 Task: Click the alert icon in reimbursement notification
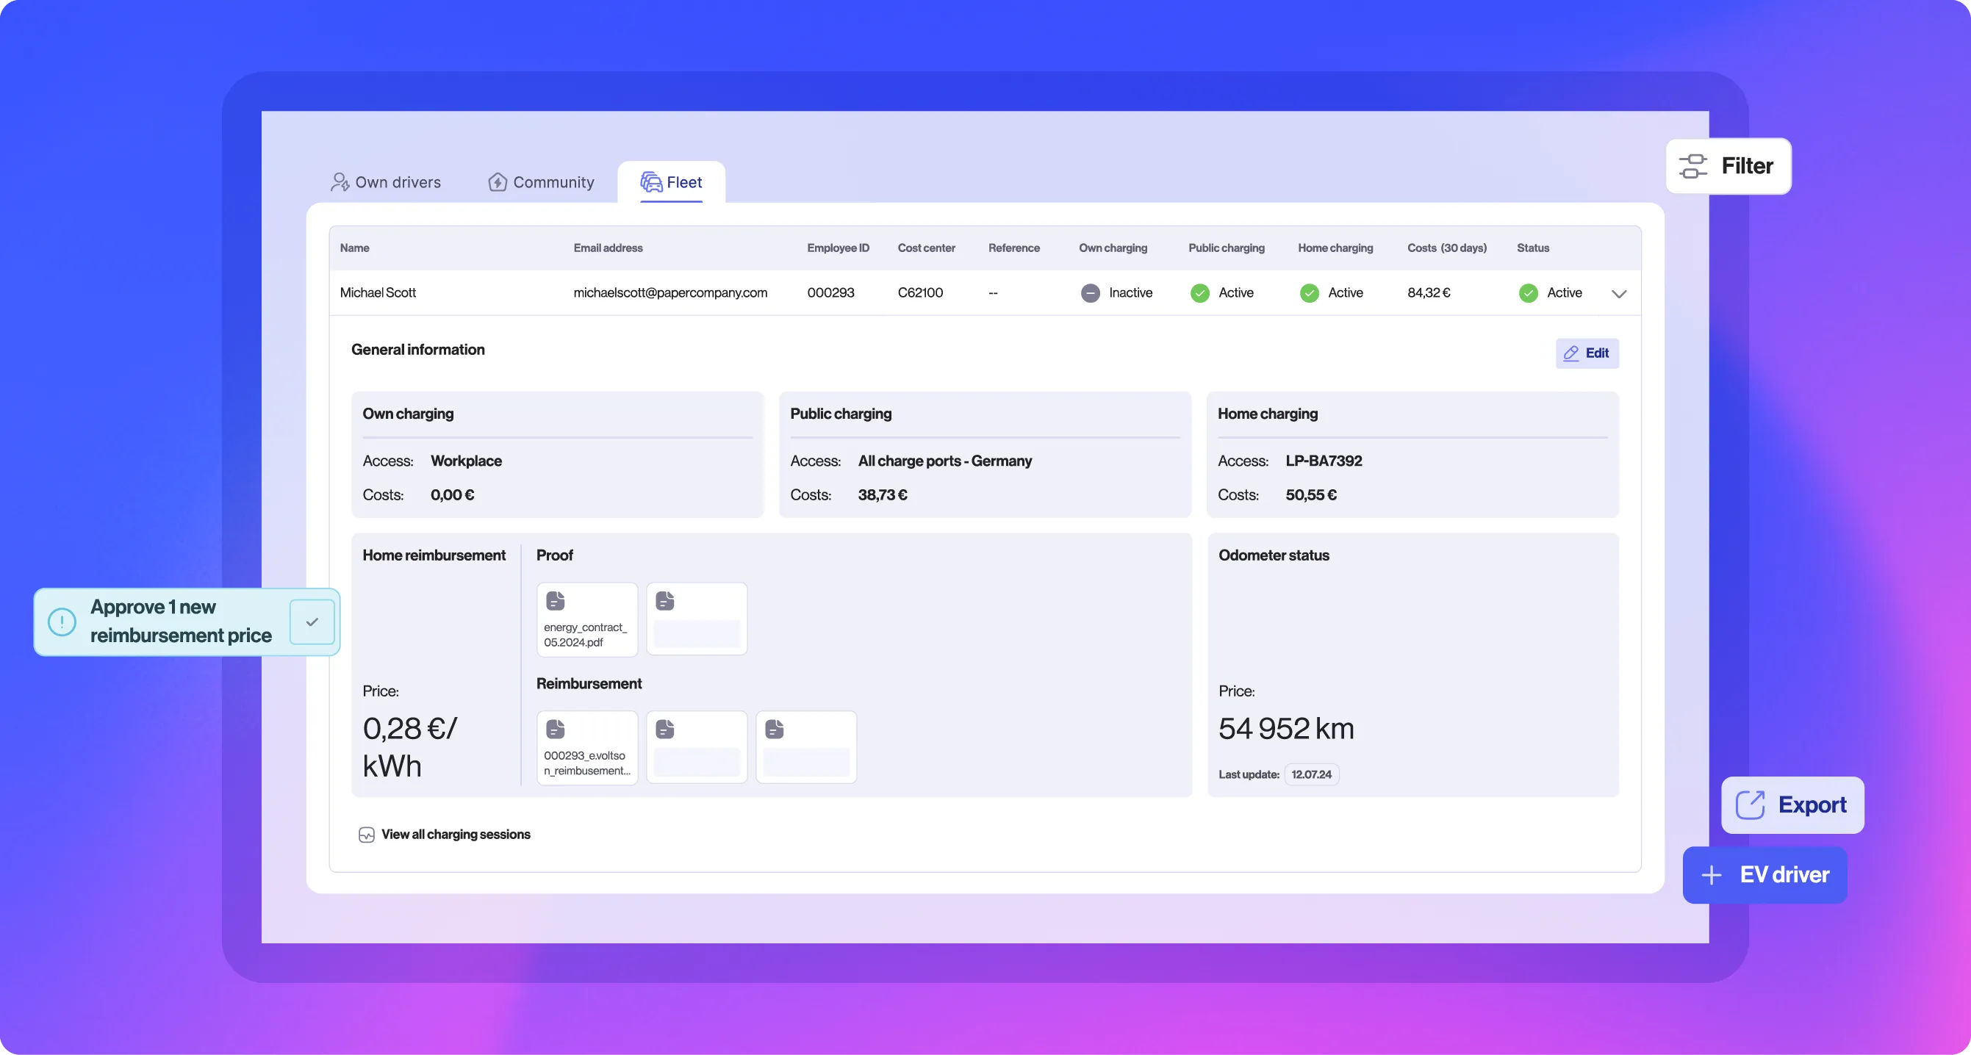[x=61, y=622]
